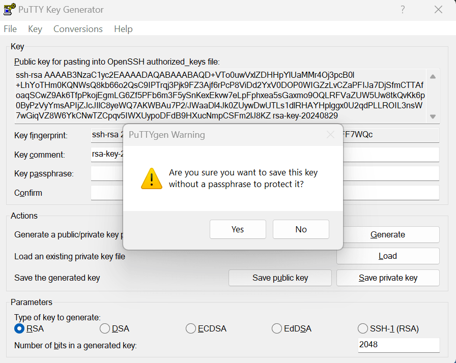Click the 'Key fingerprint:' label
Viewport: 456px width, 363px height.
point(41,136)
